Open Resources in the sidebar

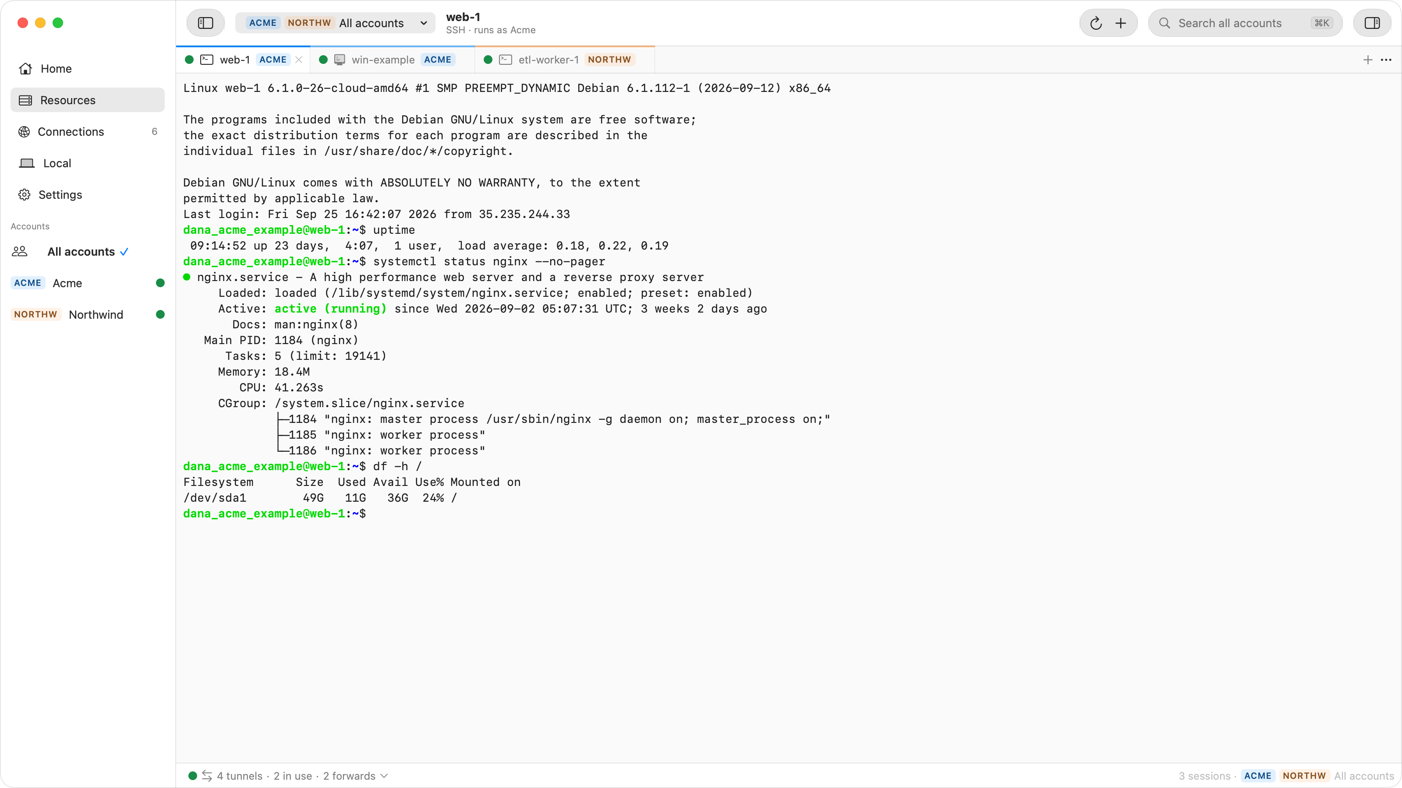point(88,100)
